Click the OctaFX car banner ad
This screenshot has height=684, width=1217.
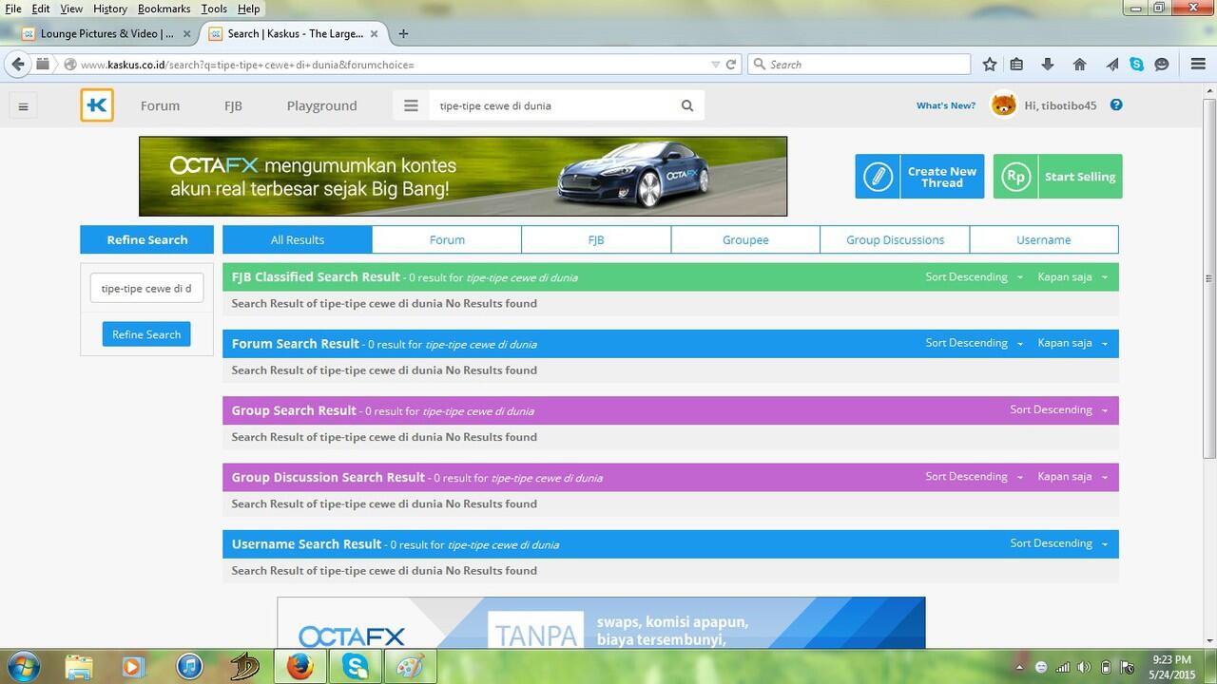[x=463, y=176]
